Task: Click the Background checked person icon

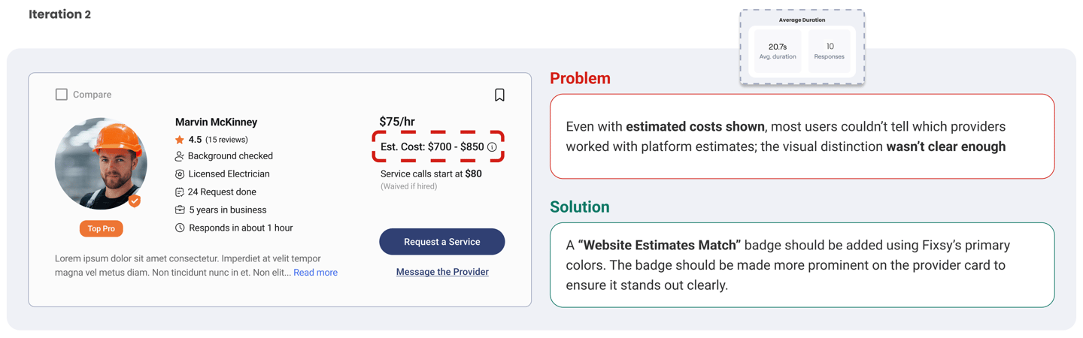Action: [179, 156]
